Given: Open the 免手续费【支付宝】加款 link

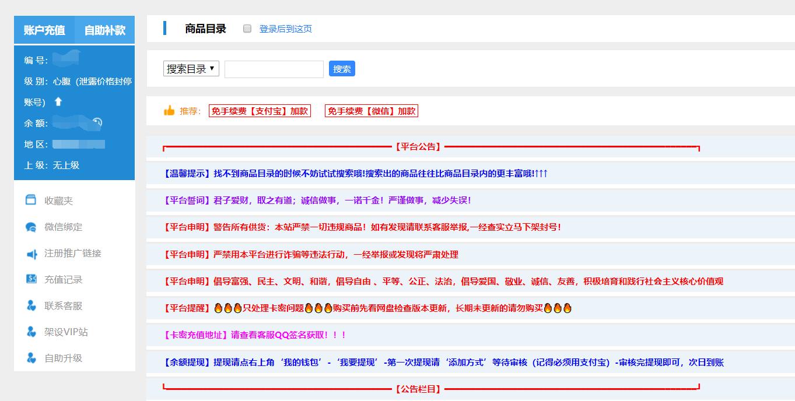Looking at the screenshot, I should click(261, 110).
